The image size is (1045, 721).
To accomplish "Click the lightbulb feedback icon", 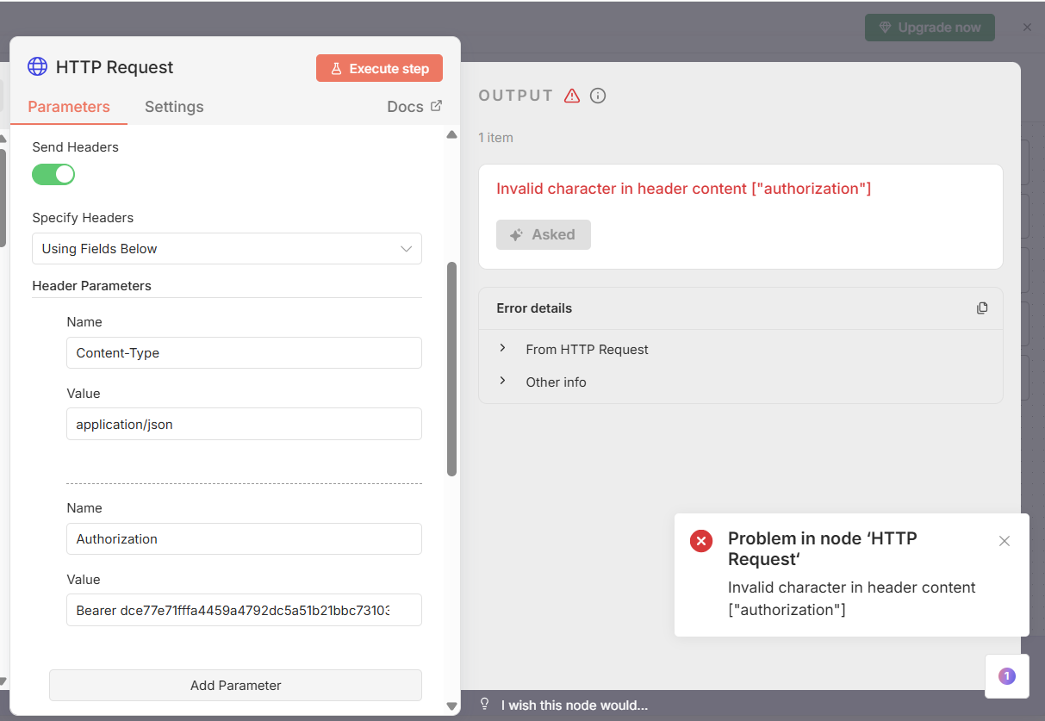I will (x=485, y=705).
